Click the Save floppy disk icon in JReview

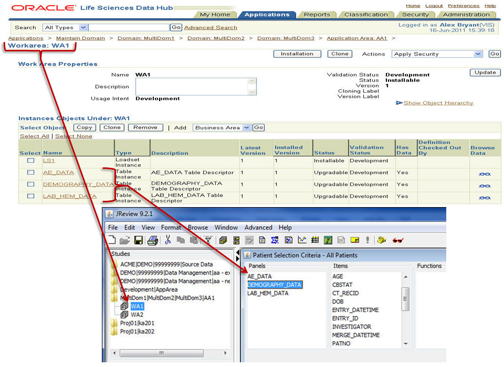139,240
